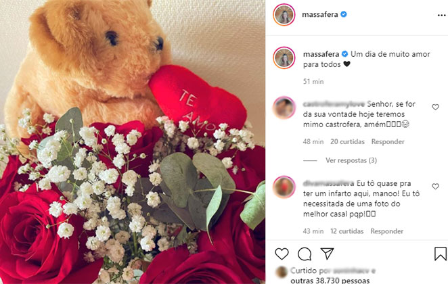The height and width of the screenshot is (284, 448).
Task: Open the three-dot more options menu
Action: [x=441, y=15]
